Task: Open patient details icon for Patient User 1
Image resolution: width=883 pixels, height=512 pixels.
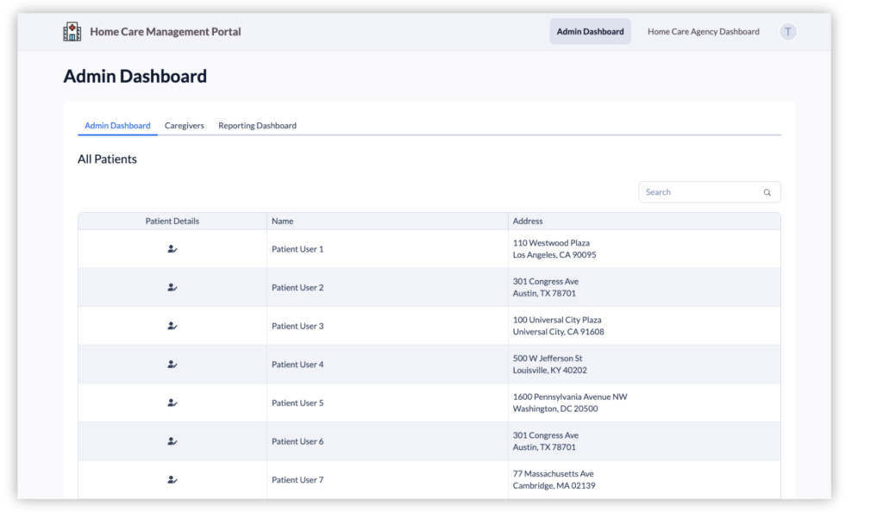Action: tap(172, 249)
